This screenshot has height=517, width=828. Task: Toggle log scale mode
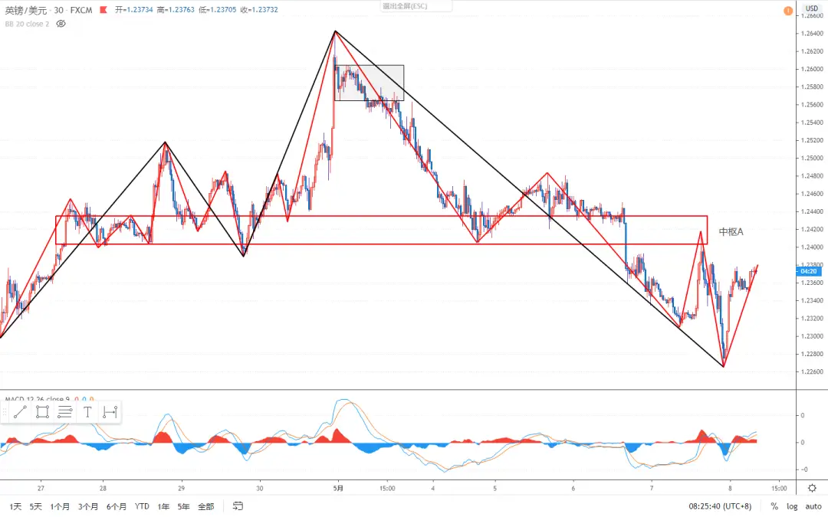pyautogui.click(x=792, y=506)
